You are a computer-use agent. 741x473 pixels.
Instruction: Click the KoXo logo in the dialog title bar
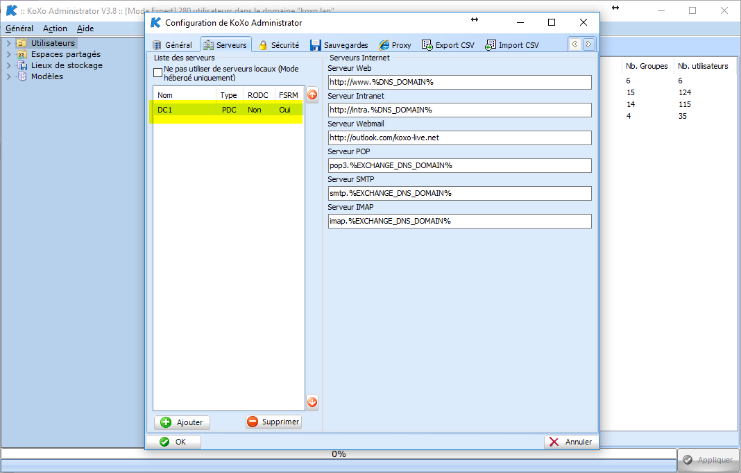point(155,22)
